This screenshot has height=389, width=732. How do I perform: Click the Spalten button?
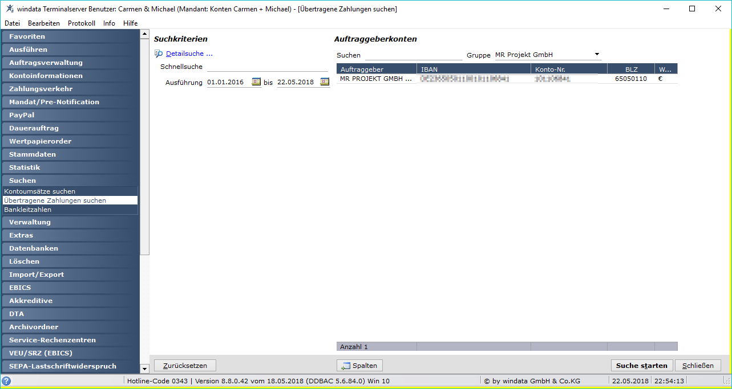pos(359,366)
